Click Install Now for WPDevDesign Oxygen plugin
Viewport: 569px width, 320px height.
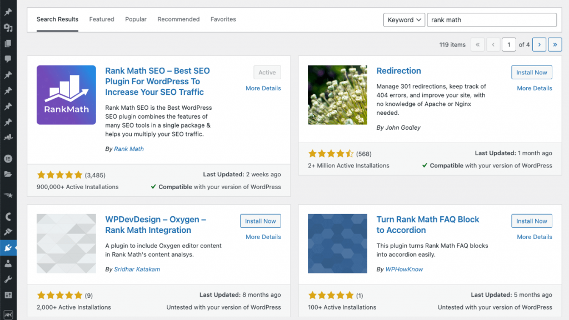[260, 221]
